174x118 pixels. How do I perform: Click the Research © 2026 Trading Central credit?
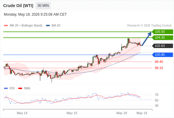[x=149, y=26]
